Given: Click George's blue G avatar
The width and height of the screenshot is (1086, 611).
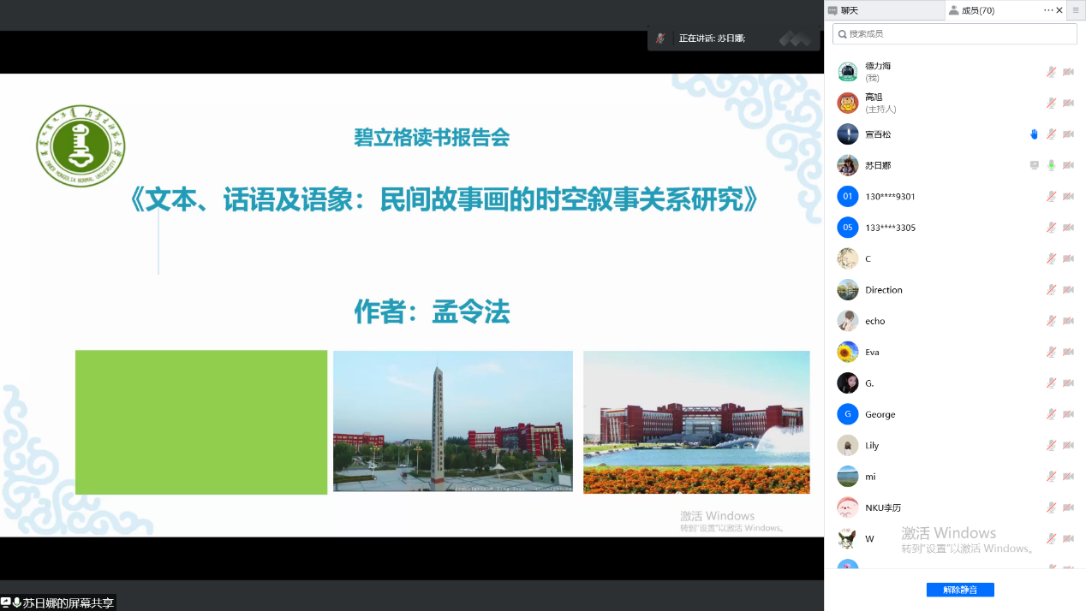Looking at the screenshot, I should pos(847,414).
